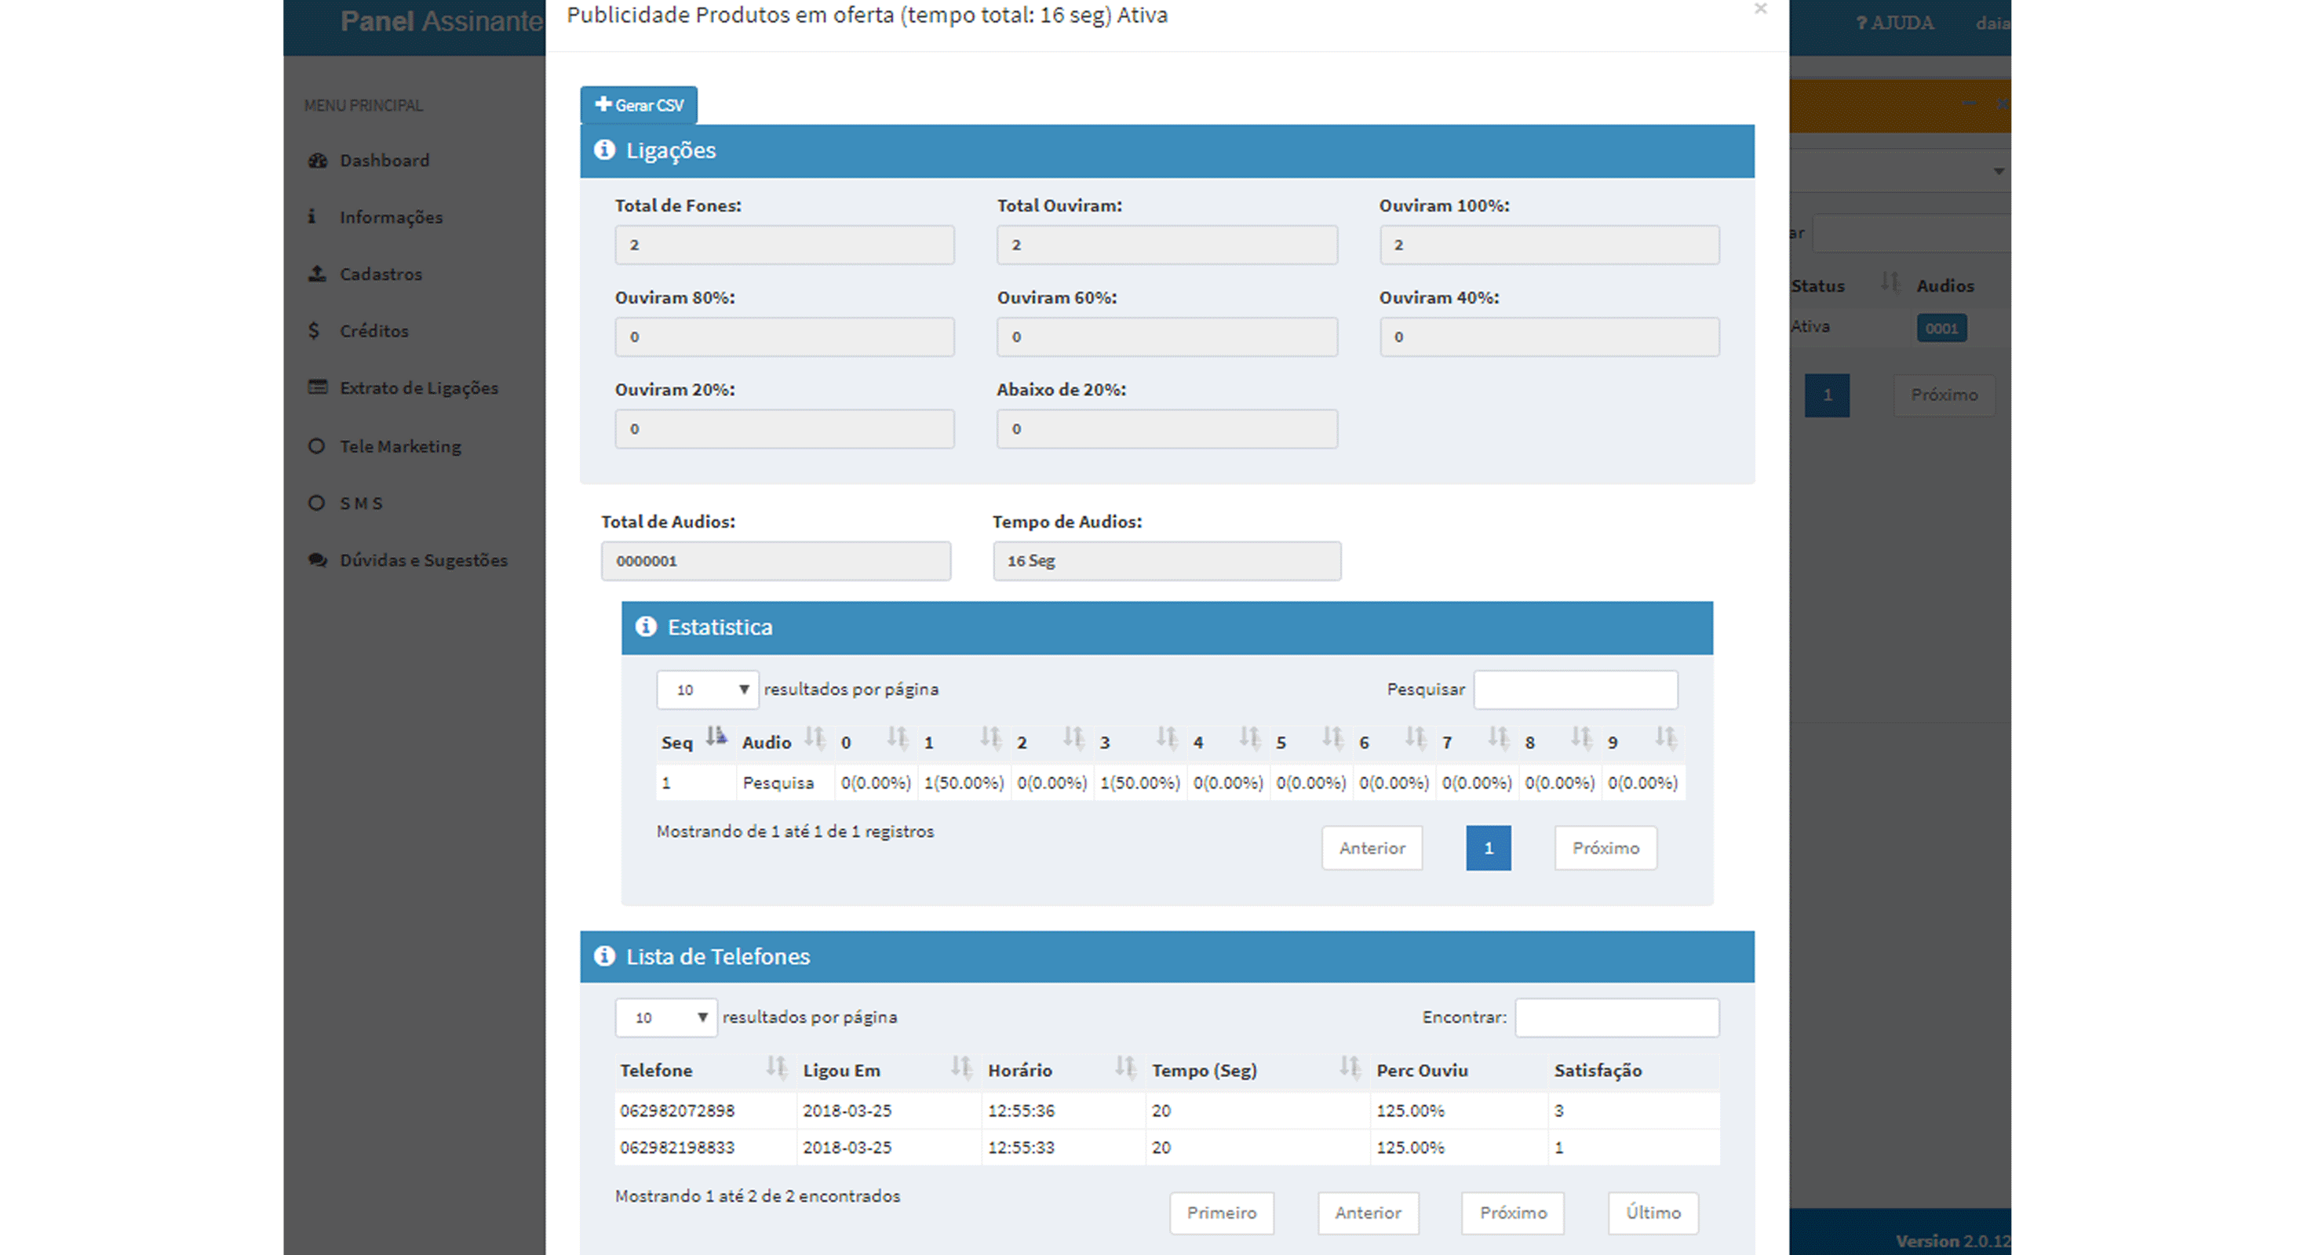Sort phone list by Horário column

pos(1063,1070)
